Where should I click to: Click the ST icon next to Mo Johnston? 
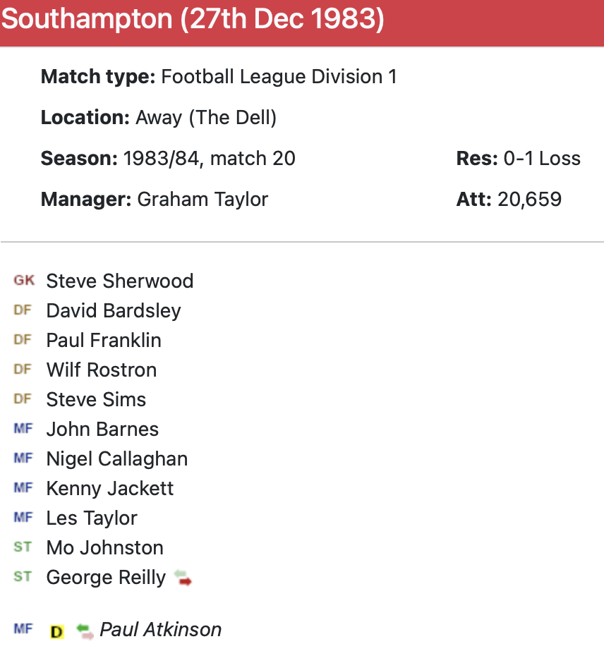click(x=23, y=547)
